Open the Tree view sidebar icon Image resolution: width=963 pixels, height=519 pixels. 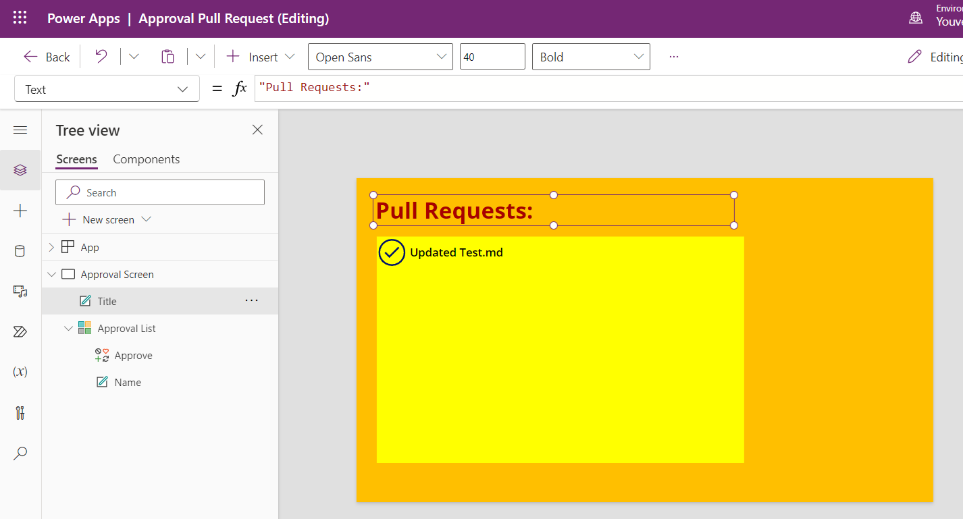[x=20, y=170]
